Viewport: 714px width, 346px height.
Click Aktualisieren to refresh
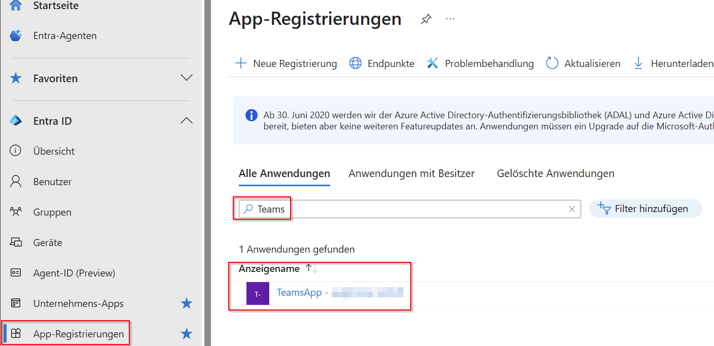pyautogui.click(x=592, y=63)
